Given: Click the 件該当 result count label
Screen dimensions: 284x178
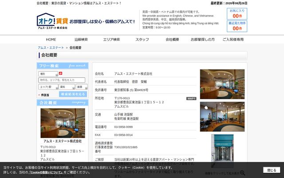Looking at the screenshot, I should 45,95.
